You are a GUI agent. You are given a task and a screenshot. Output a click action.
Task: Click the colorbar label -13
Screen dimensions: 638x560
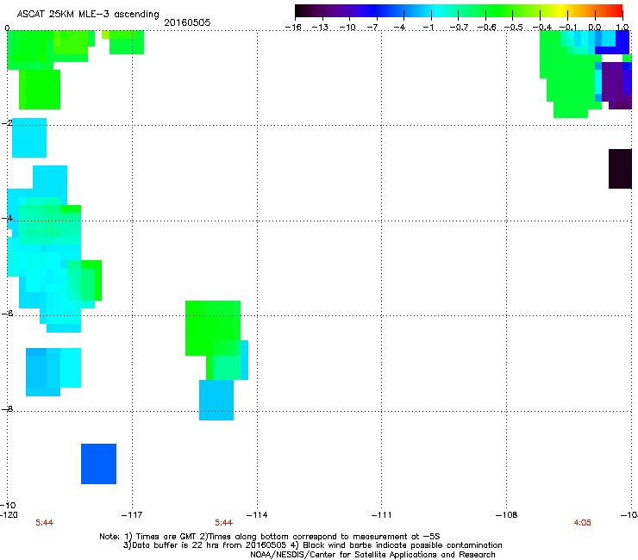click(320, 28)
